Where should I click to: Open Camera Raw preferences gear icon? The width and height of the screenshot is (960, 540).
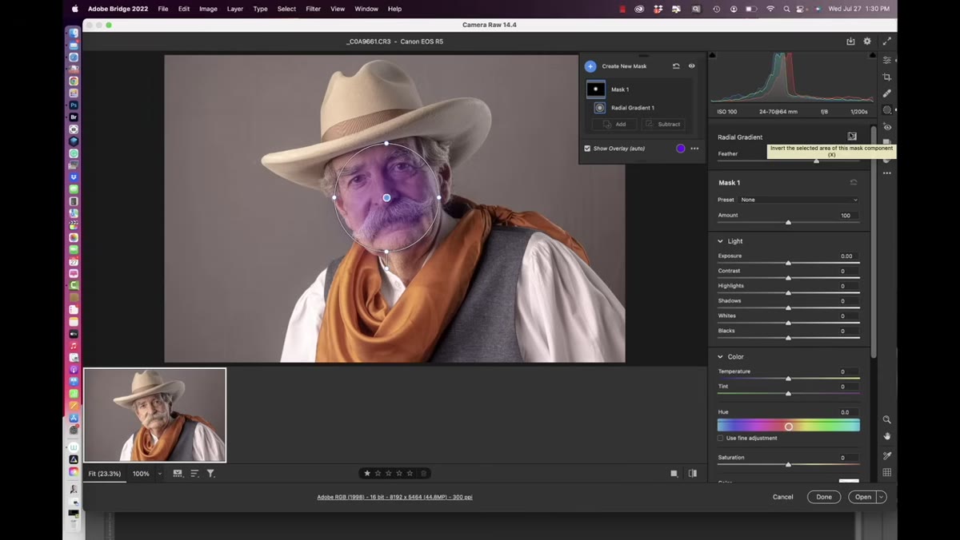867,42
